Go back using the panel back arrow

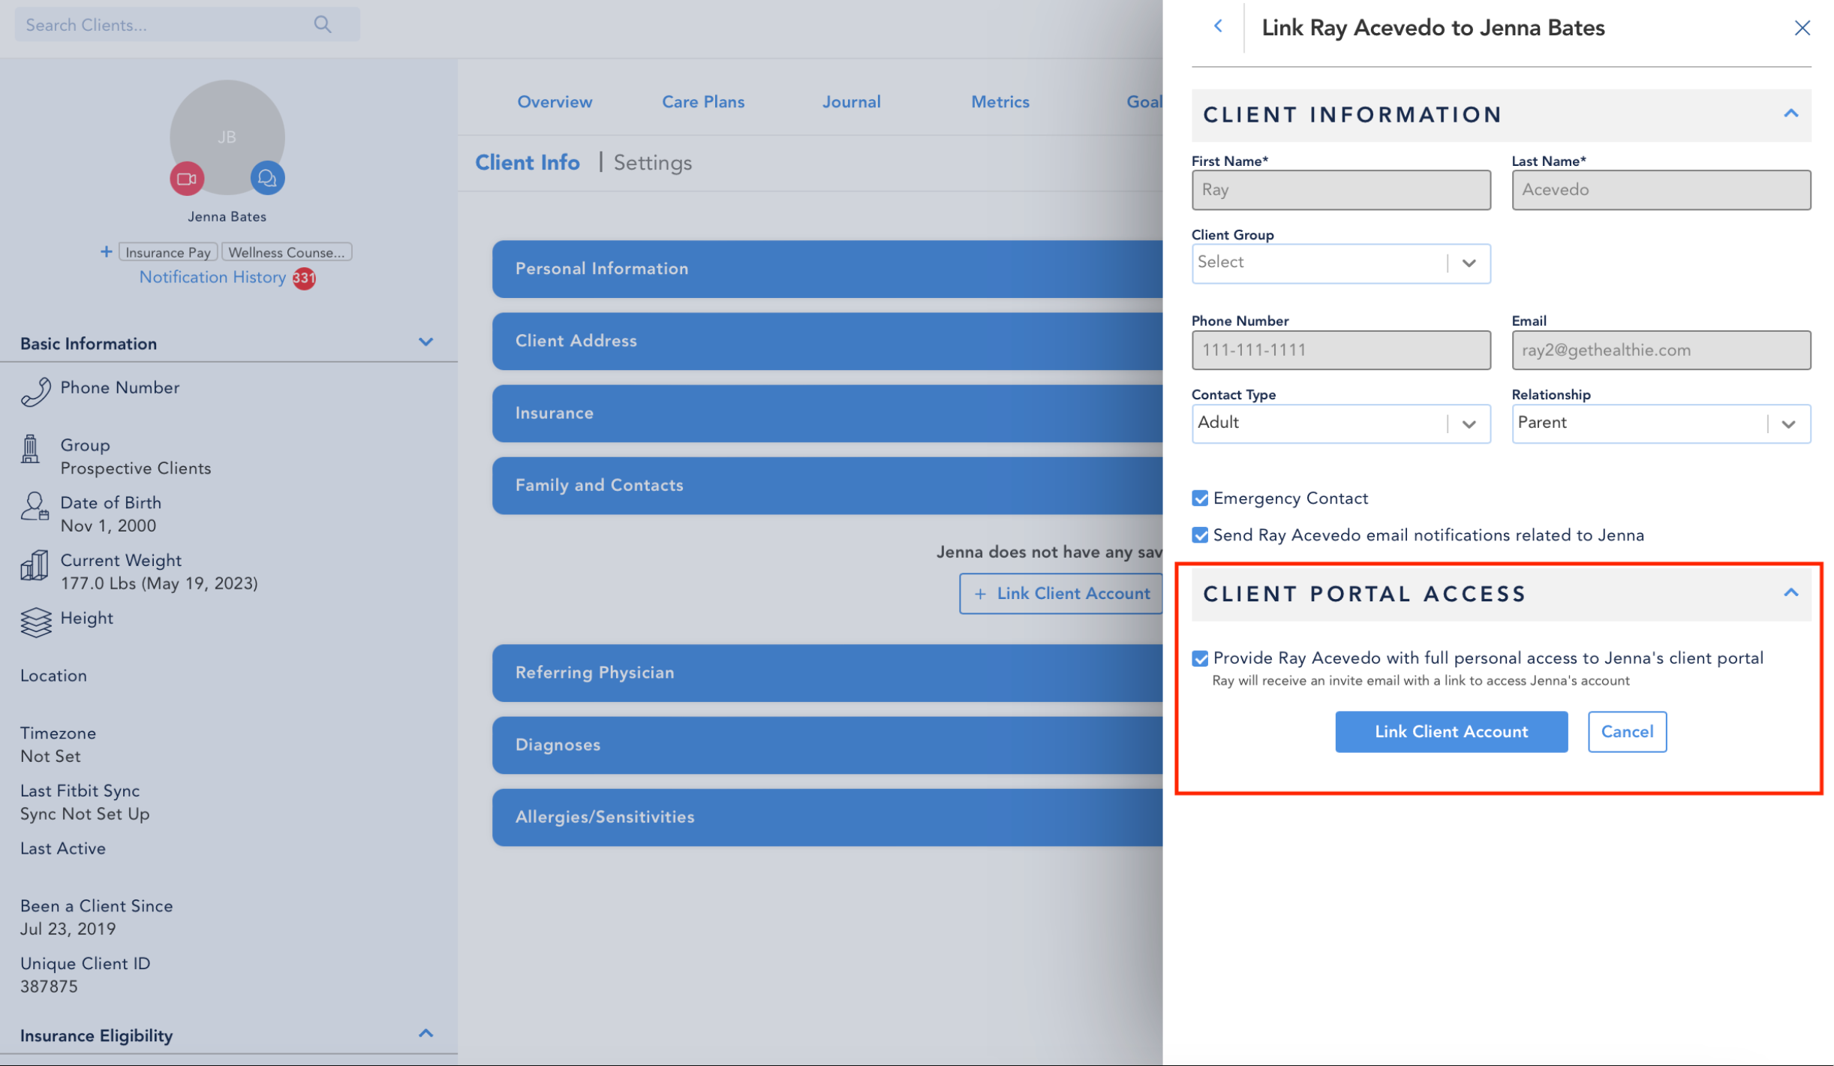point(1218,26)
